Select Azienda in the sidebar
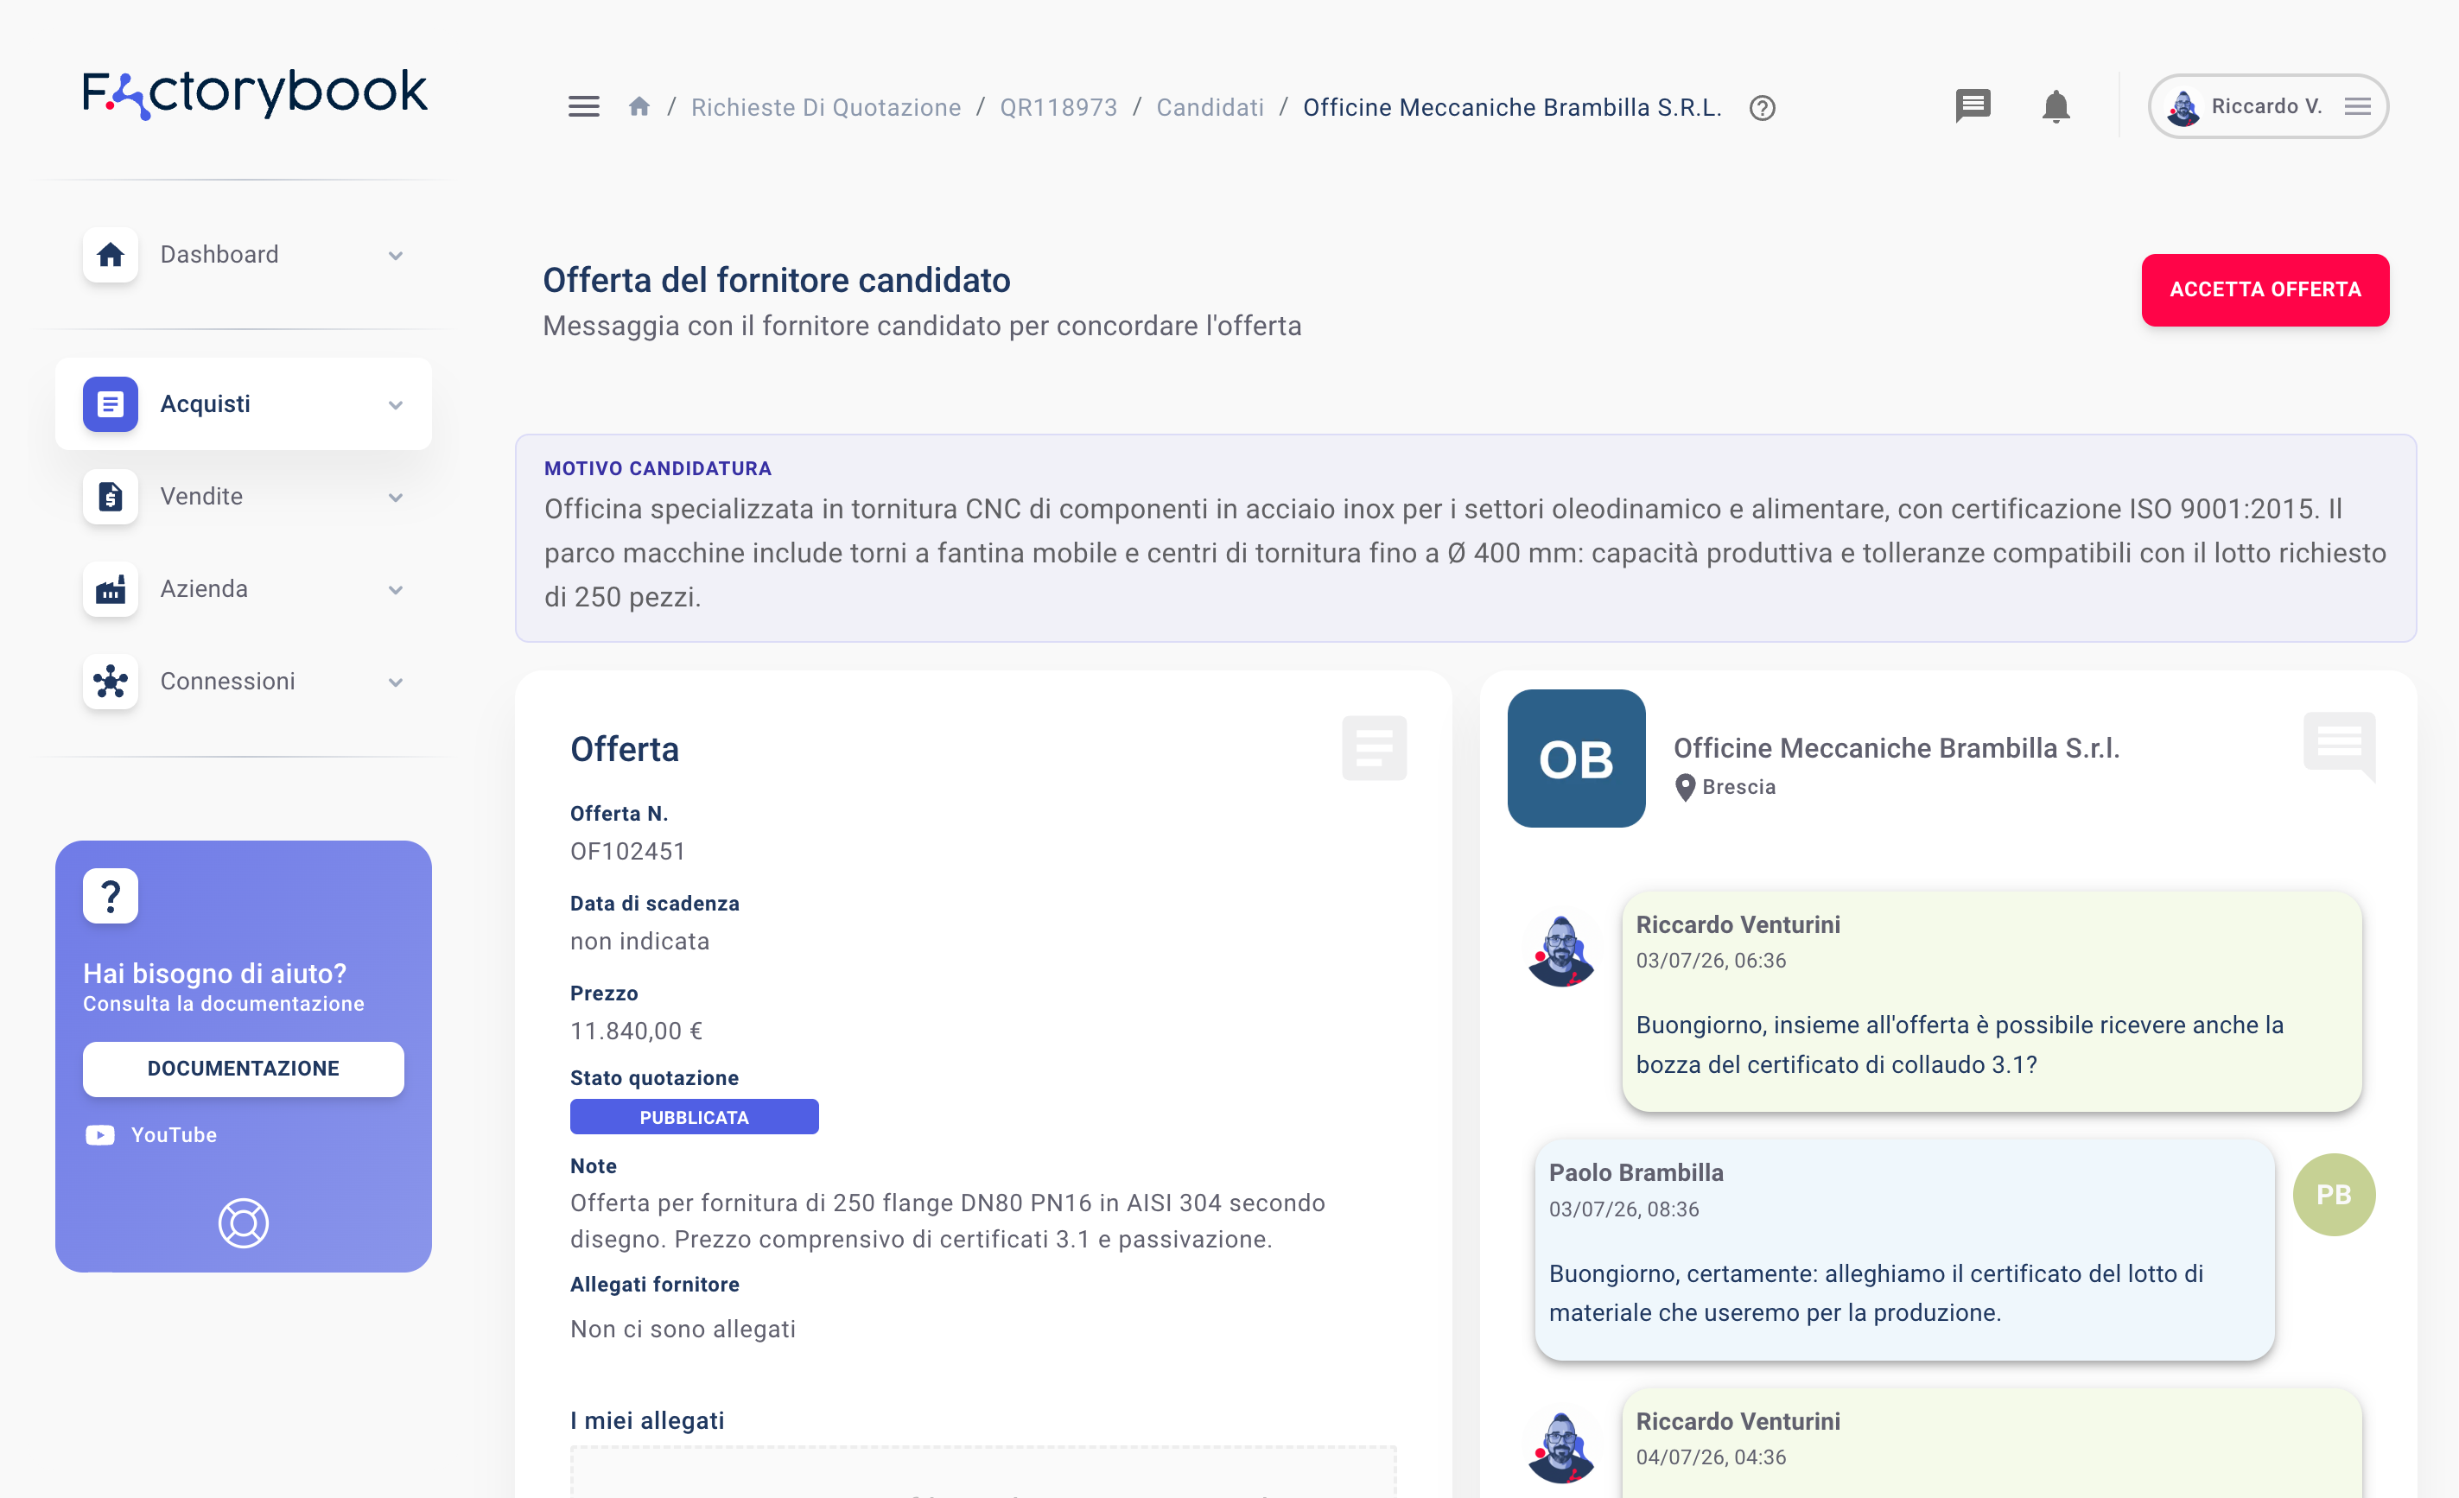Screen dimensions: 2459x1498 coord(244,590)
